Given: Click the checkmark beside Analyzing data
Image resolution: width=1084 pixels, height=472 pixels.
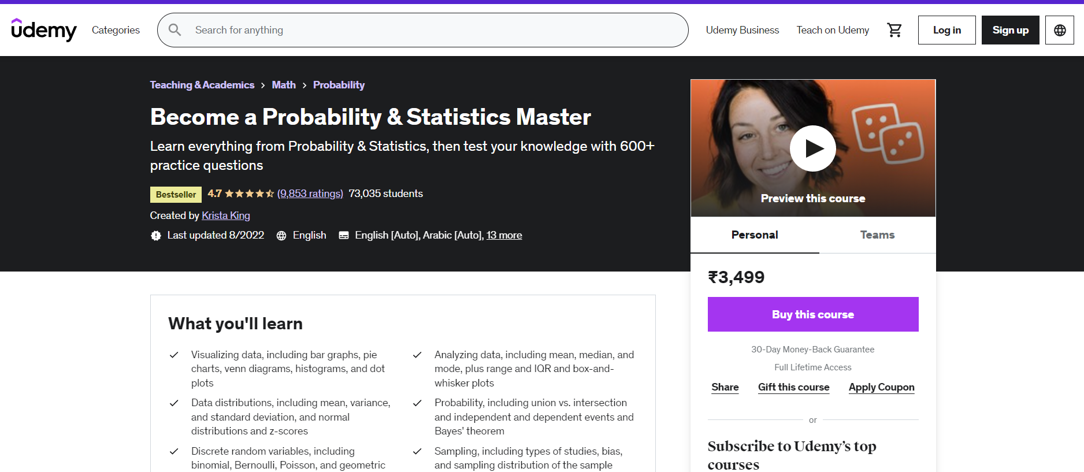Looking at the screenshot, I should point(417,355).
